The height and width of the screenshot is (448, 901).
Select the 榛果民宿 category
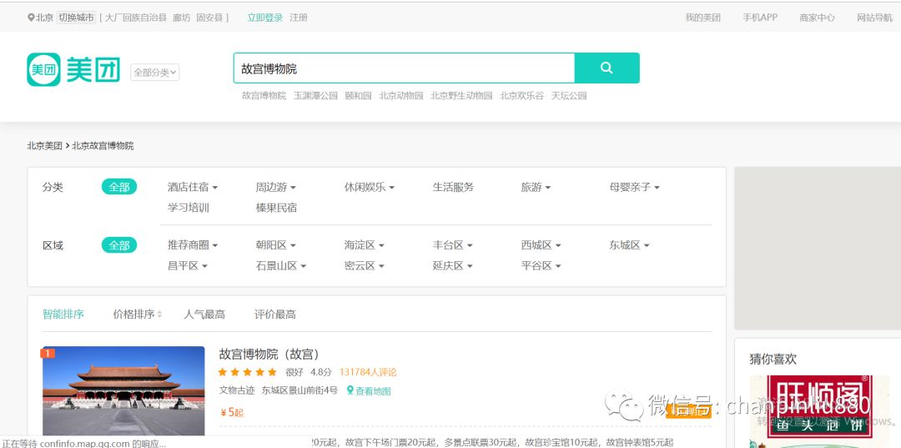(x=276, y=208)
